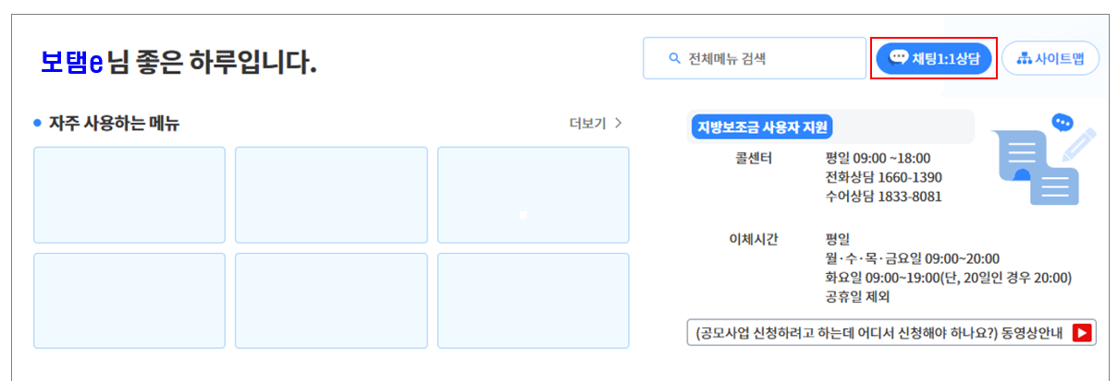
Task: Click the sitemap tree icon
Action: point(1024,59)
